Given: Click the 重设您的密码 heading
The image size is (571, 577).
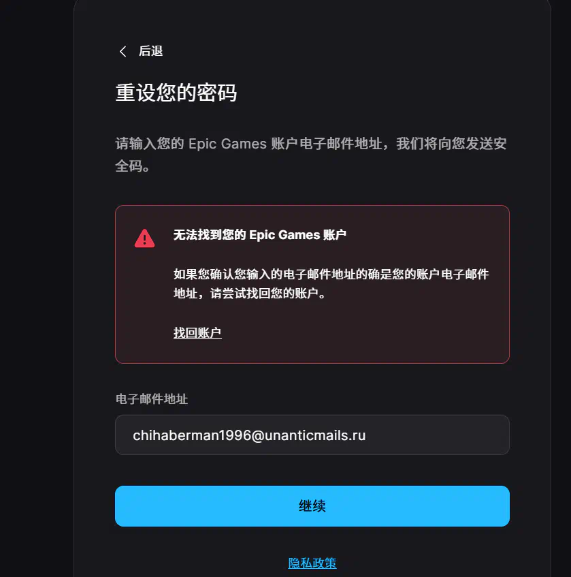Looking at the screenshot, I should click(x=176, y=93).
